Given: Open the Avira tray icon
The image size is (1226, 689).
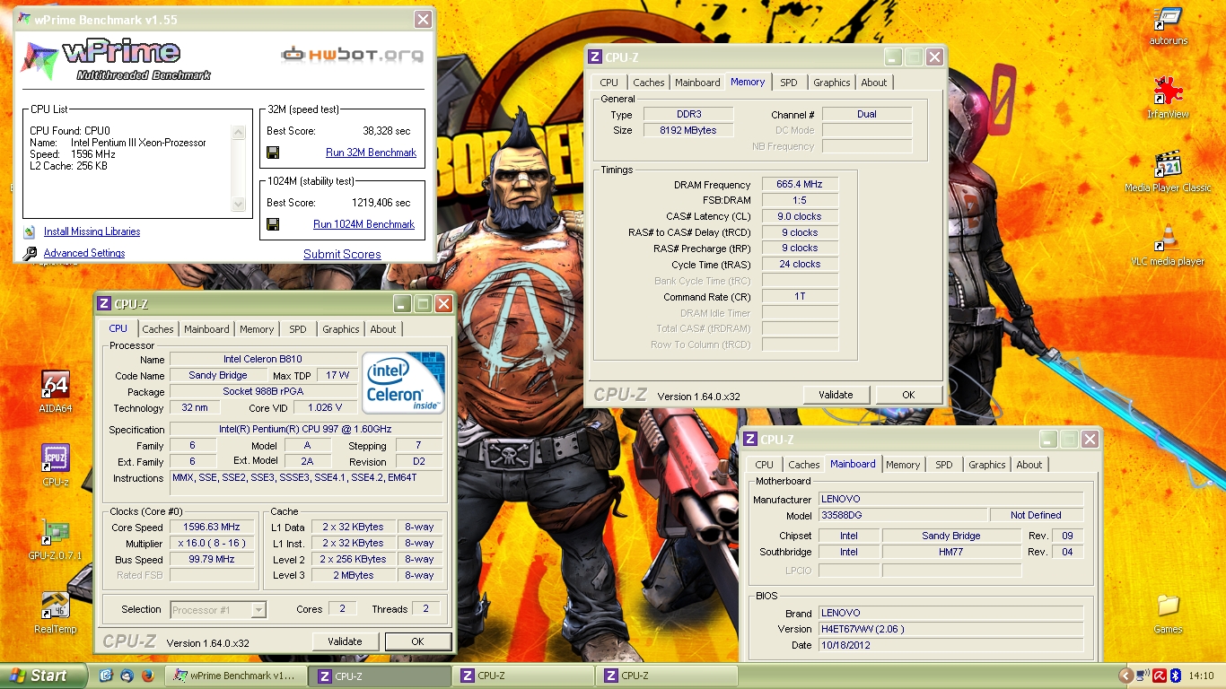Looking at the screenshot, I should click(1159, 676).
